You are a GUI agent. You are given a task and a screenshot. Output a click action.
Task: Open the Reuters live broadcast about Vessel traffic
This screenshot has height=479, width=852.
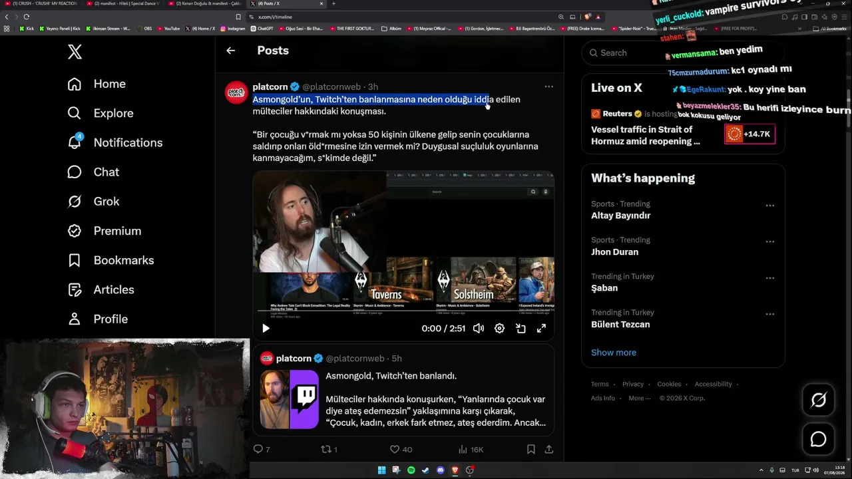tap(646, 135)
